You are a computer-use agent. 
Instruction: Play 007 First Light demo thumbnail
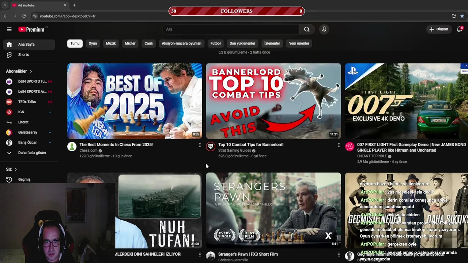click(406, 101)
